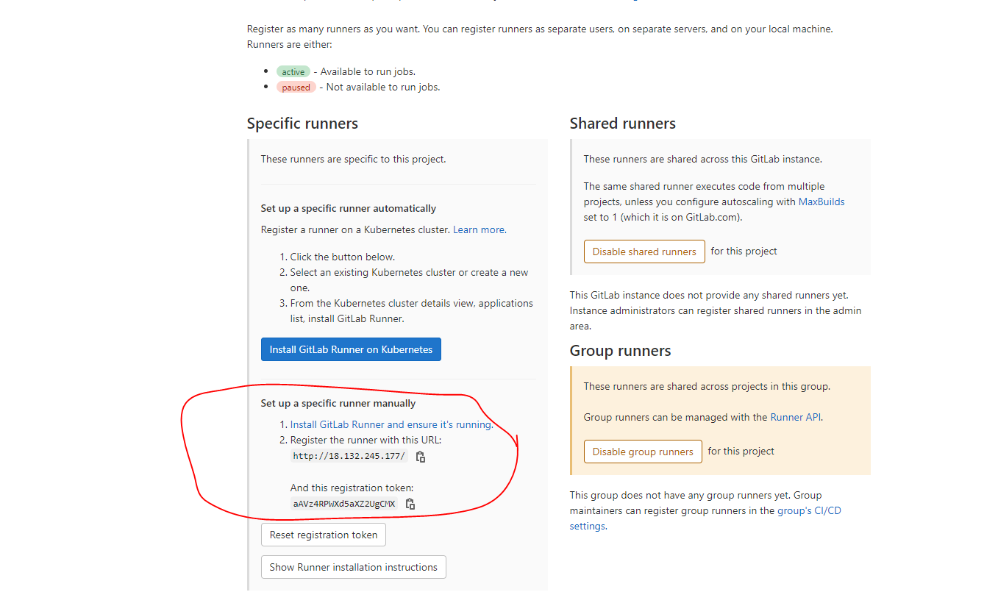The height and width of the screenshot is (592, 998).
Task: Click 'This GitLab instance does not provide any shared runners yet.'
Action: click(x=710, y=295)
